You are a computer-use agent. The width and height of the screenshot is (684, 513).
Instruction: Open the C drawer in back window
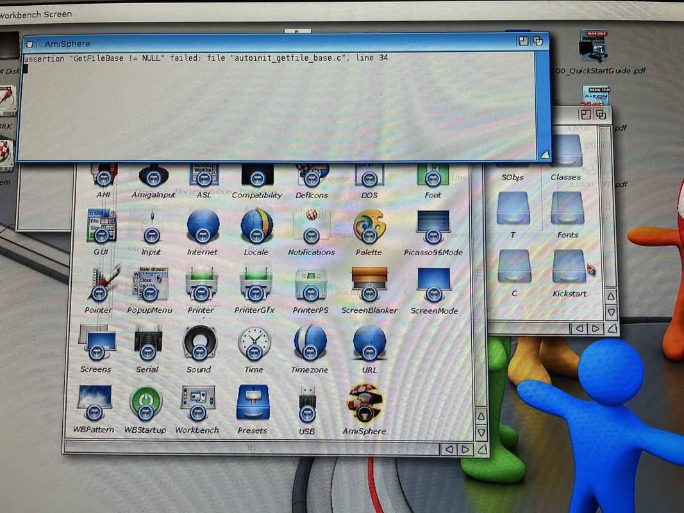[x=514, y=267]
